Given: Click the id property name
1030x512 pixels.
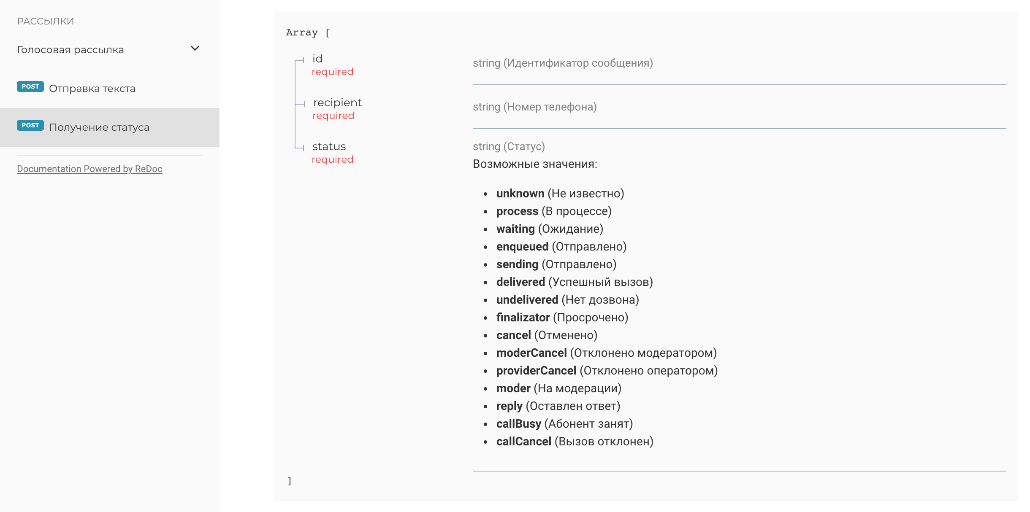Looking at the screenshot, I should [317, 59].
